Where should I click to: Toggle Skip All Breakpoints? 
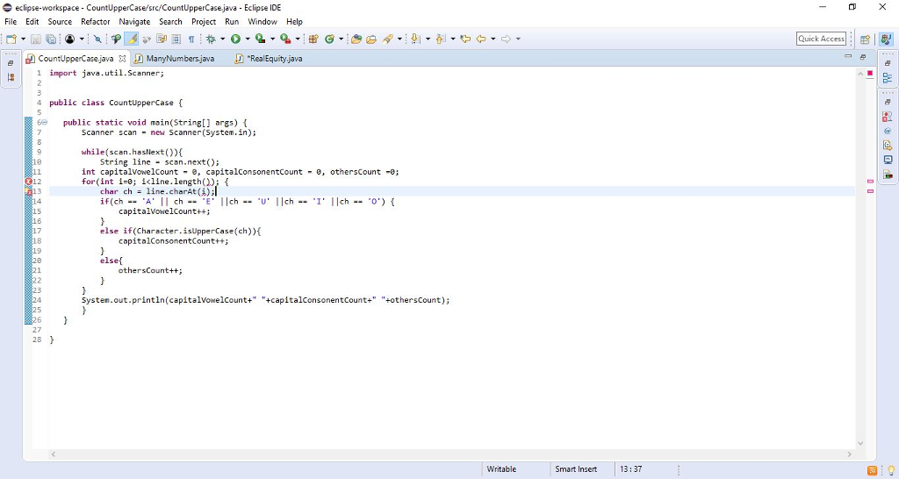pyautogui.click(x=97, y=39)
